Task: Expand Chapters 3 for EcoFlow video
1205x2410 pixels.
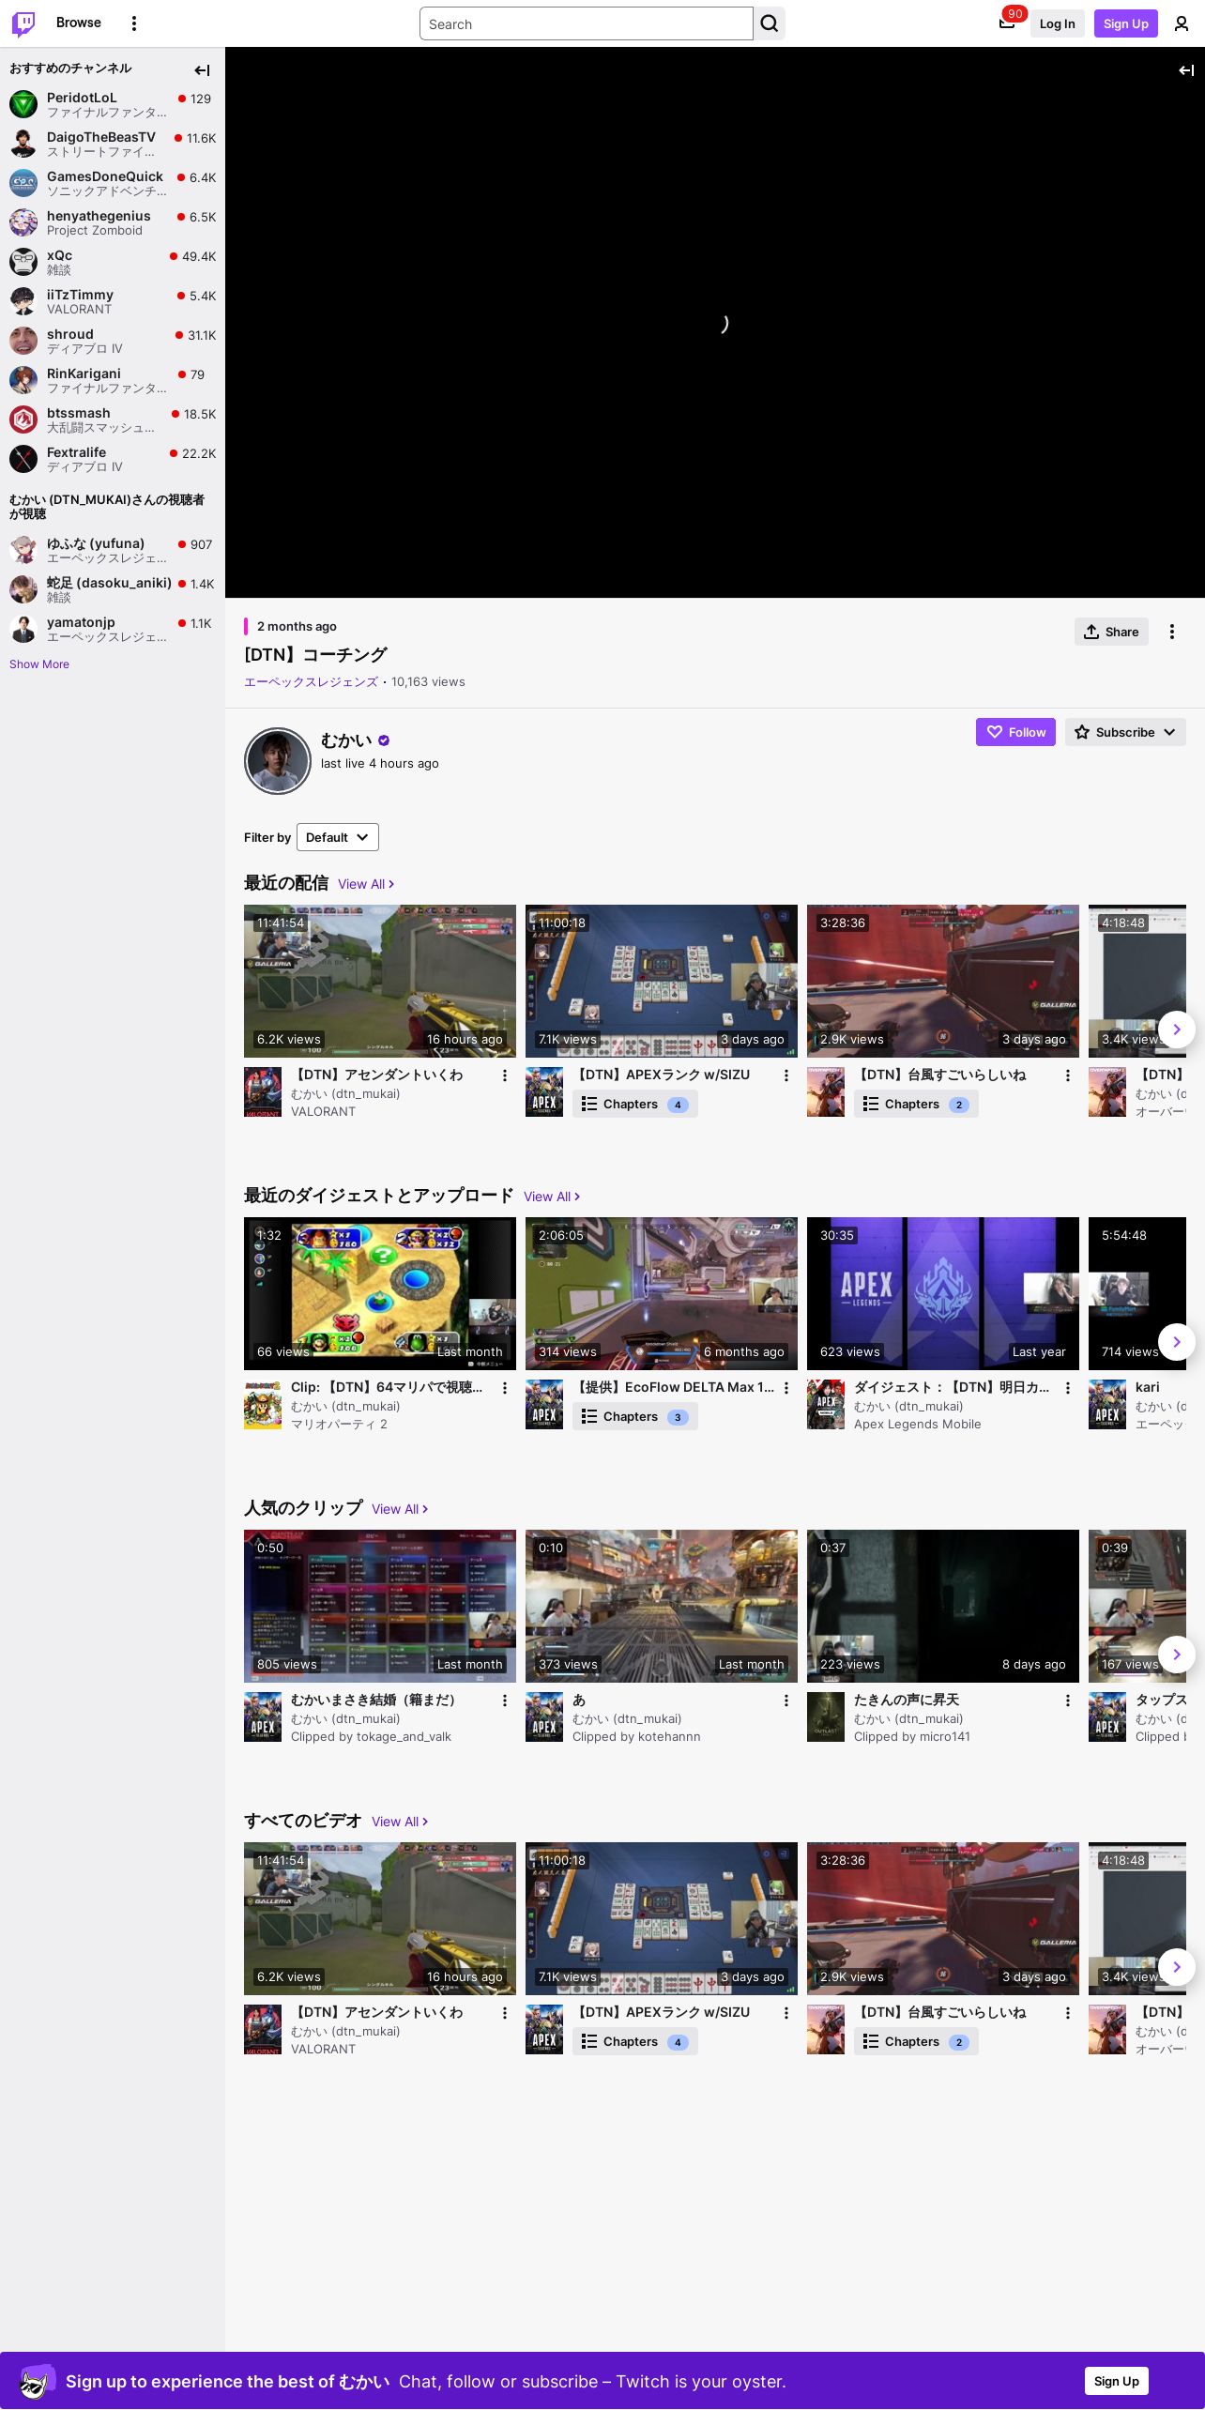Action: tap(635, 1416)
